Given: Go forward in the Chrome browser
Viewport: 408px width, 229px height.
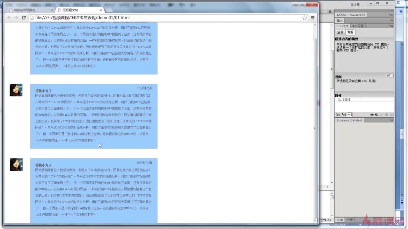Looking at the screenshot, I should tap(16, 17).
